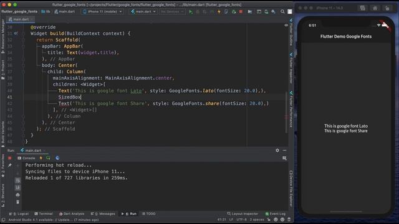This screenshot has height=224, width=399.
Task: Open the Layout Inspector tab
Action: pyautogui.click(x=243, y=214)
